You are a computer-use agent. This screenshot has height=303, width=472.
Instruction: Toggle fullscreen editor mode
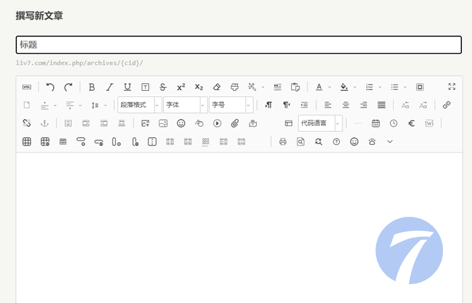tap(452, 87)
